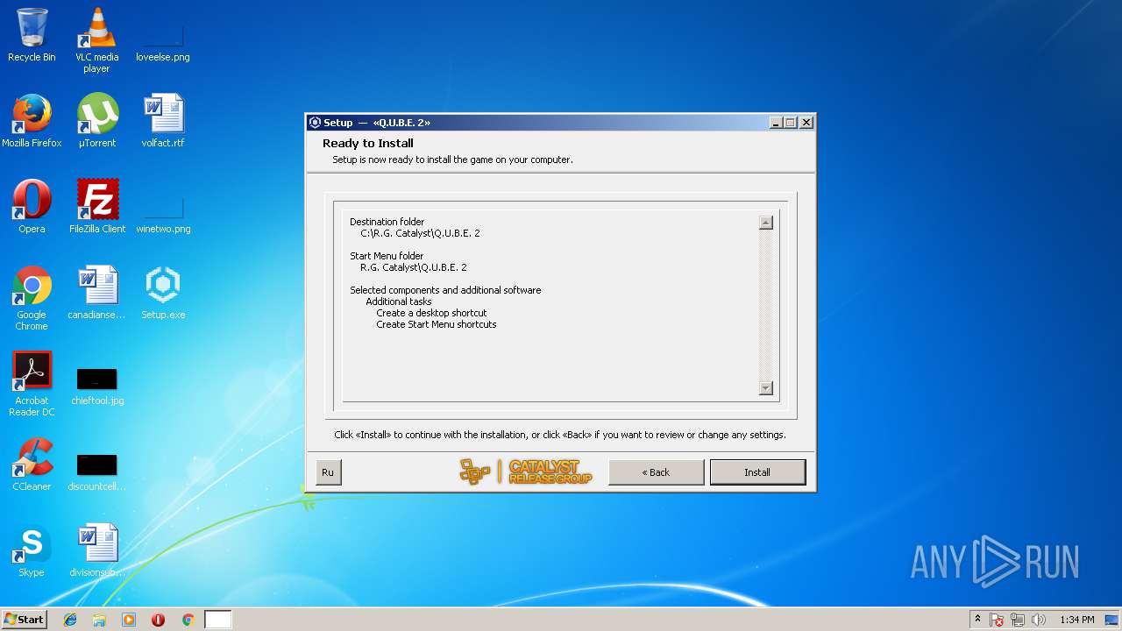Select the chieftool.jpg file
1122x631 pixels.
[x=96, y=386]
